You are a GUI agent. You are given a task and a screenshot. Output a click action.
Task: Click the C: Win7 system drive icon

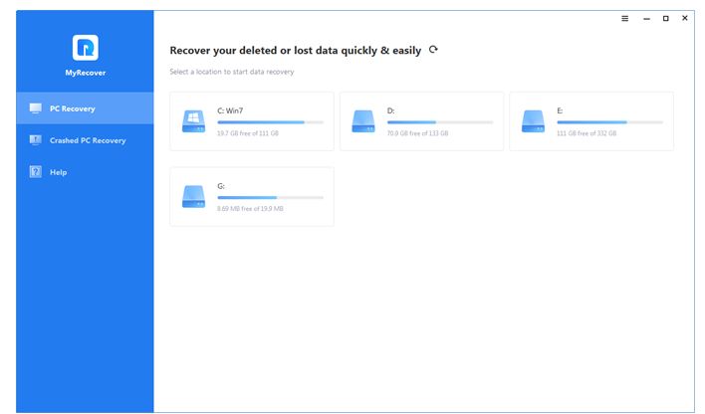click(192, 121)
